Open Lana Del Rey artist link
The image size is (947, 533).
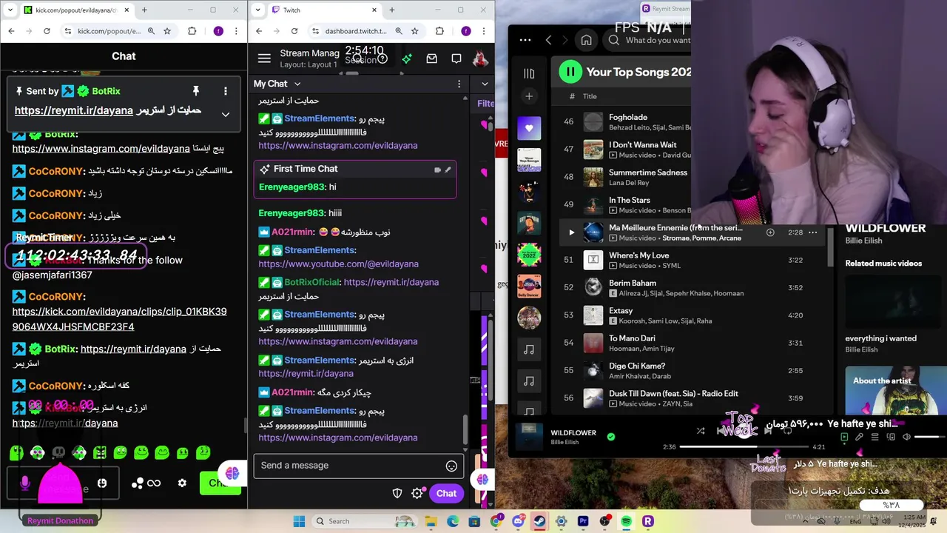tap(629, 183)
